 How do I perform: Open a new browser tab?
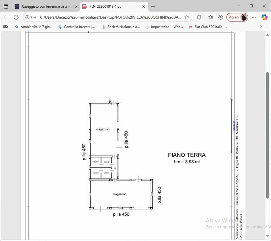pyautogui.click(x=153, y=6)
